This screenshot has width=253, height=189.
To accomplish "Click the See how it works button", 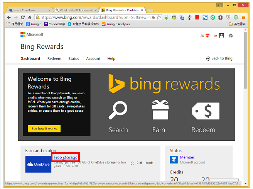I will coord(44,129).
